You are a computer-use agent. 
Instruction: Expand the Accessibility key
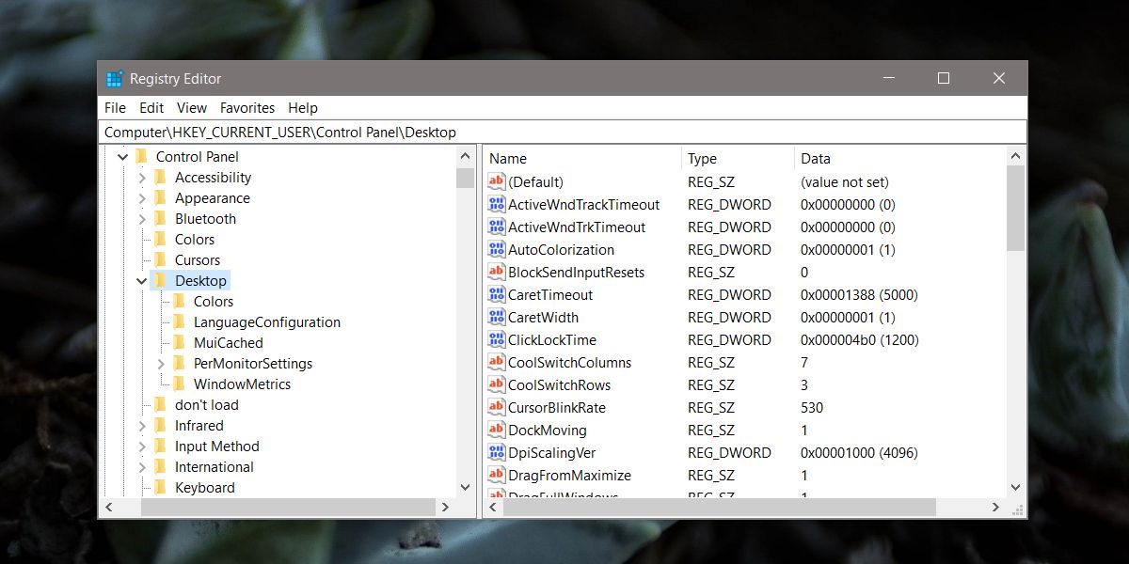coord(142,178)
